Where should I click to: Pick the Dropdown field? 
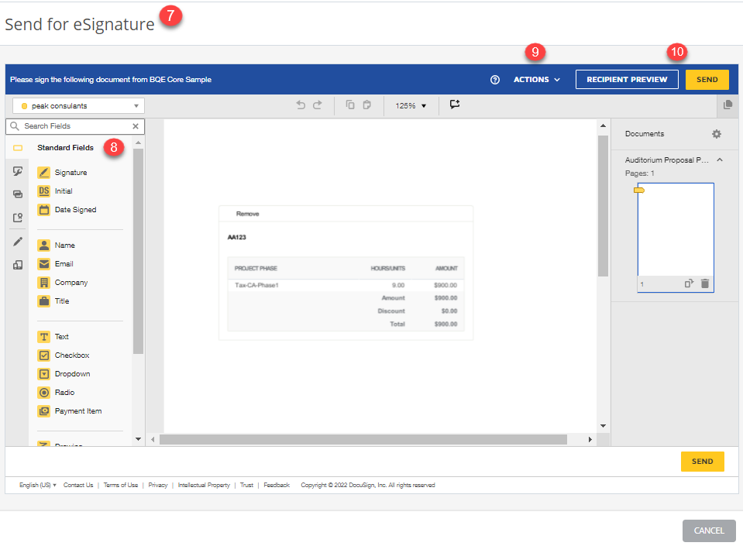coord(64,373)
